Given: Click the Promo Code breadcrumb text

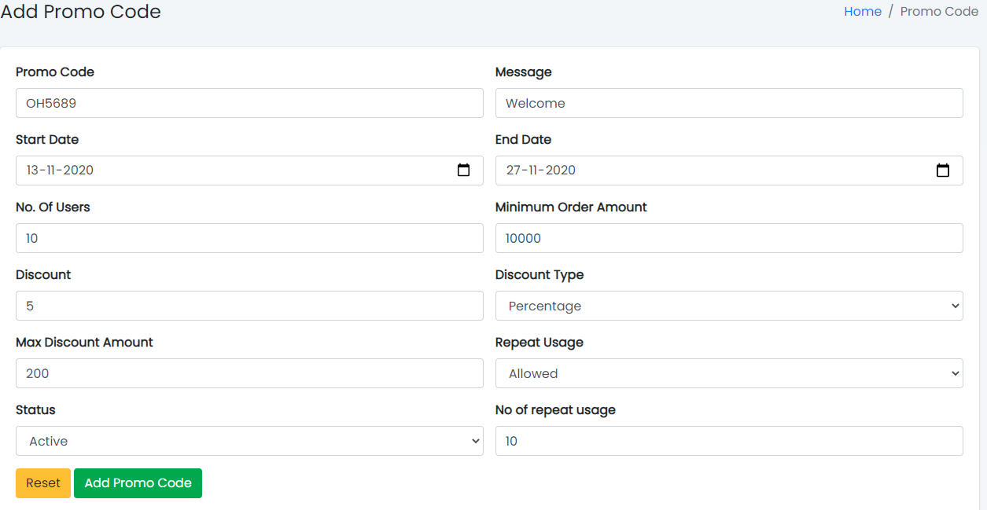Looking at the screenshot, I should coord(939,12).
